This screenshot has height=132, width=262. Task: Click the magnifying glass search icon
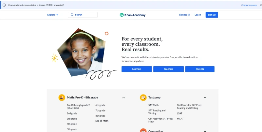tap(72, 15)
